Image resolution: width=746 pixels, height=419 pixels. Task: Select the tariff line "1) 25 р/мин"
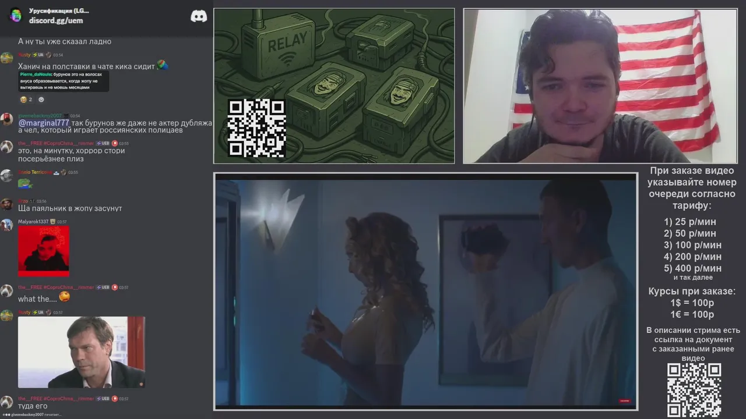click(x=690, y=222)
